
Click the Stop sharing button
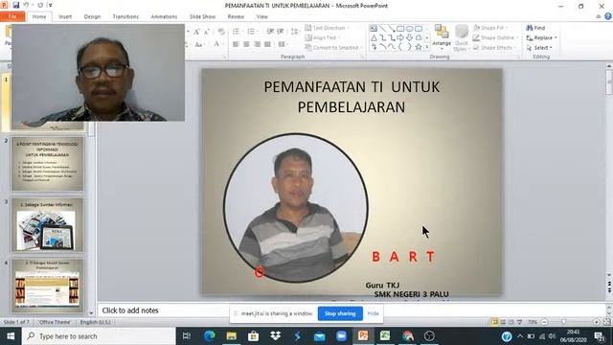340,313
